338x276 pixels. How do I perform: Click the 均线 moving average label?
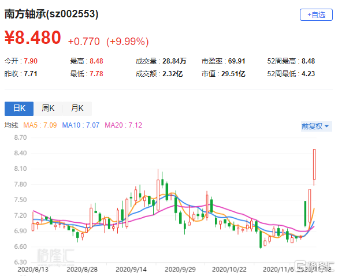click(12, 125)
